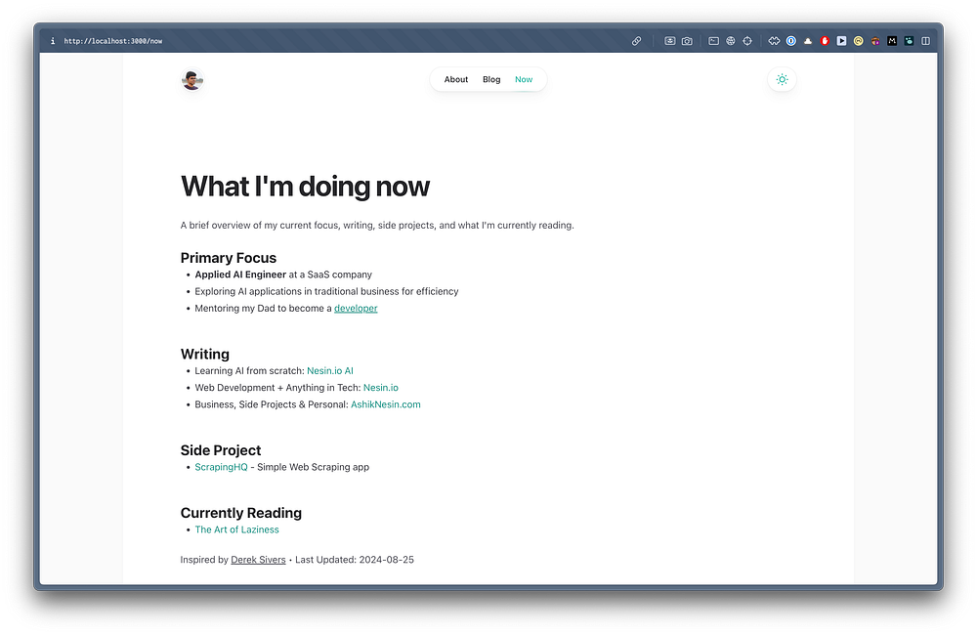This screenshot has width=977, height=635.
Task: Select the Now nav item
Action: (x=524, y=80)
